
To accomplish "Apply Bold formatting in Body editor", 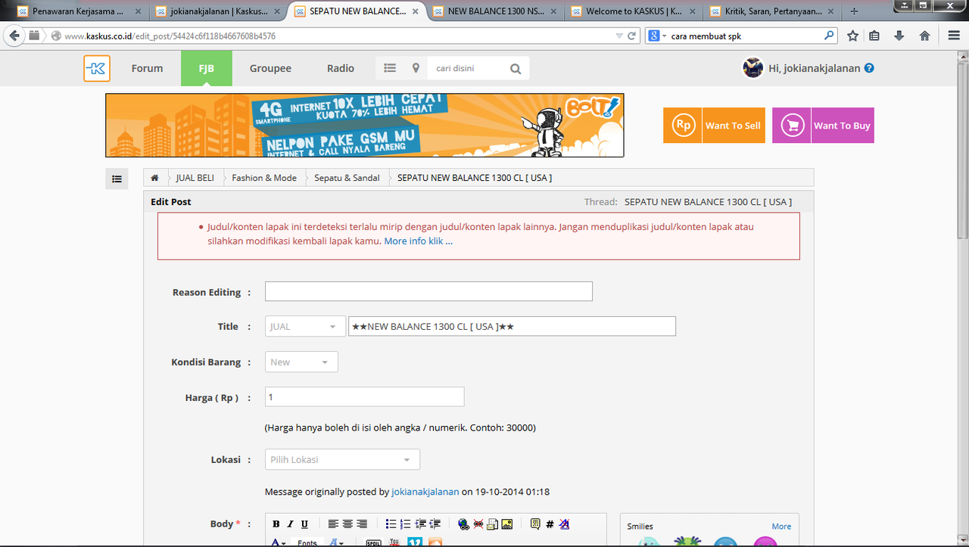I will pos(276,524).
